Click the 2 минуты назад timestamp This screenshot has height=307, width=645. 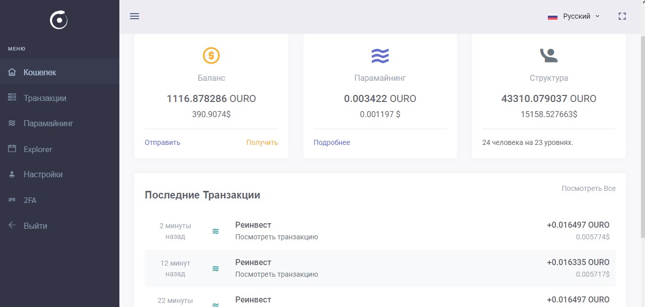(175, 231)
